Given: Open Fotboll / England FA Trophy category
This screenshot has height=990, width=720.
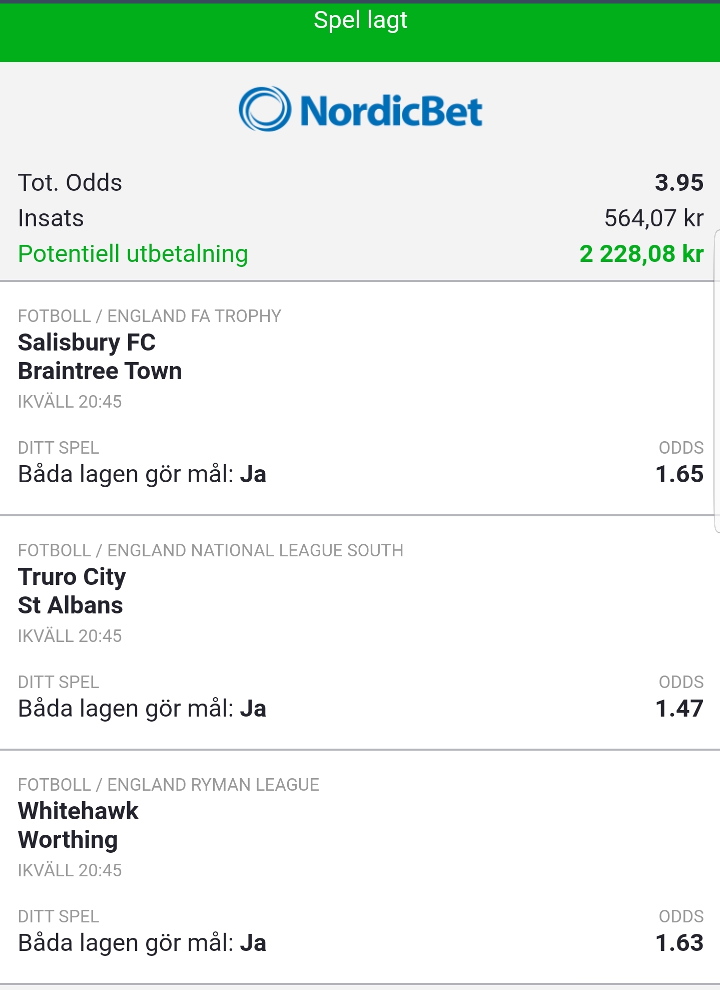Looking at the screenshot, I should click(x=150, y=316).
